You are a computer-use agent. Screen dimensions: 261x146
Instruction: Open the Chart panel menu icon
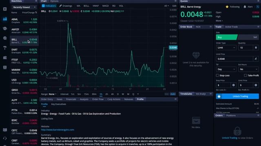(175, 1)
